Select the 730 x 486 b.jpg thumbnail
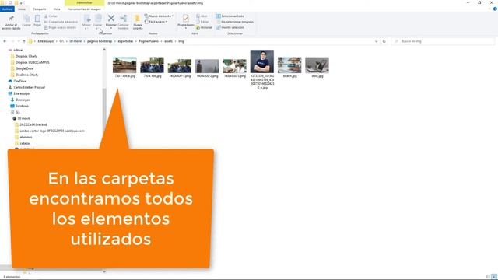This screenshot has height=280, width=498. point(124,65)
